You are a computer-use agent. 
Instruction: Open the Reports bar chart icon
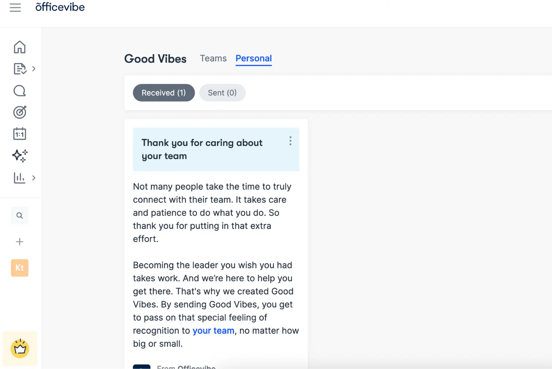19,178
